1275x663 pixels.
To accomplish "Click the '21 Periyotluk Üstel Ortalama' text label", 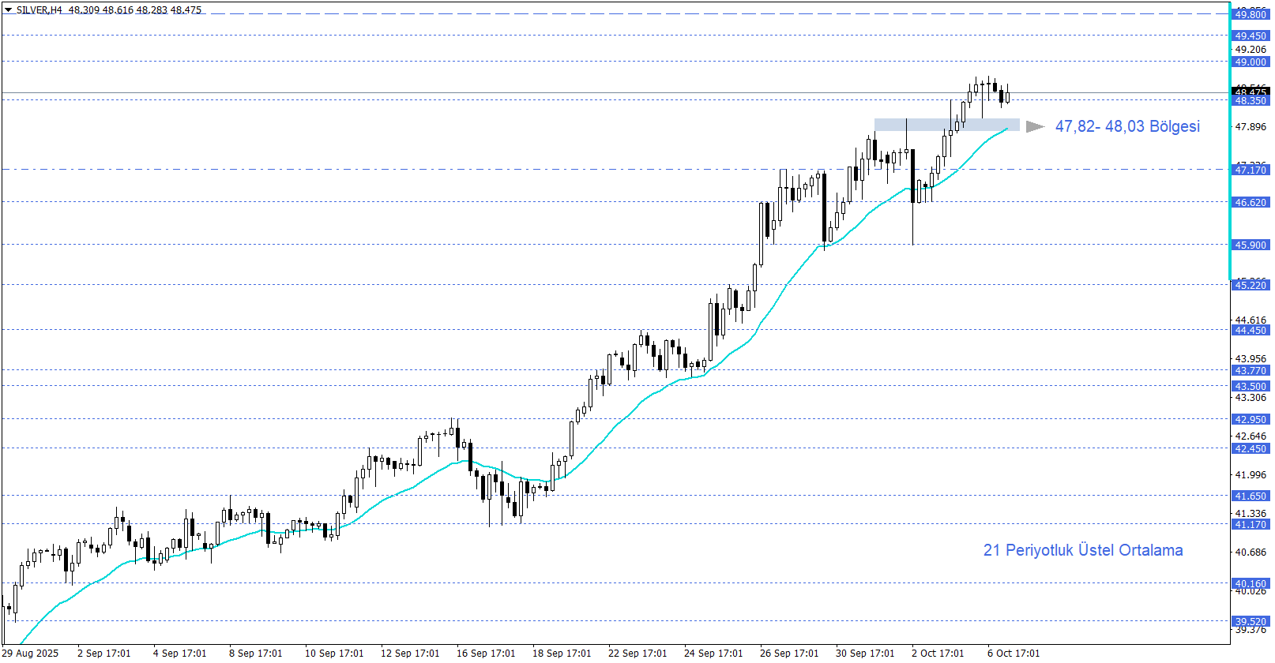I will coord(1082,550).
